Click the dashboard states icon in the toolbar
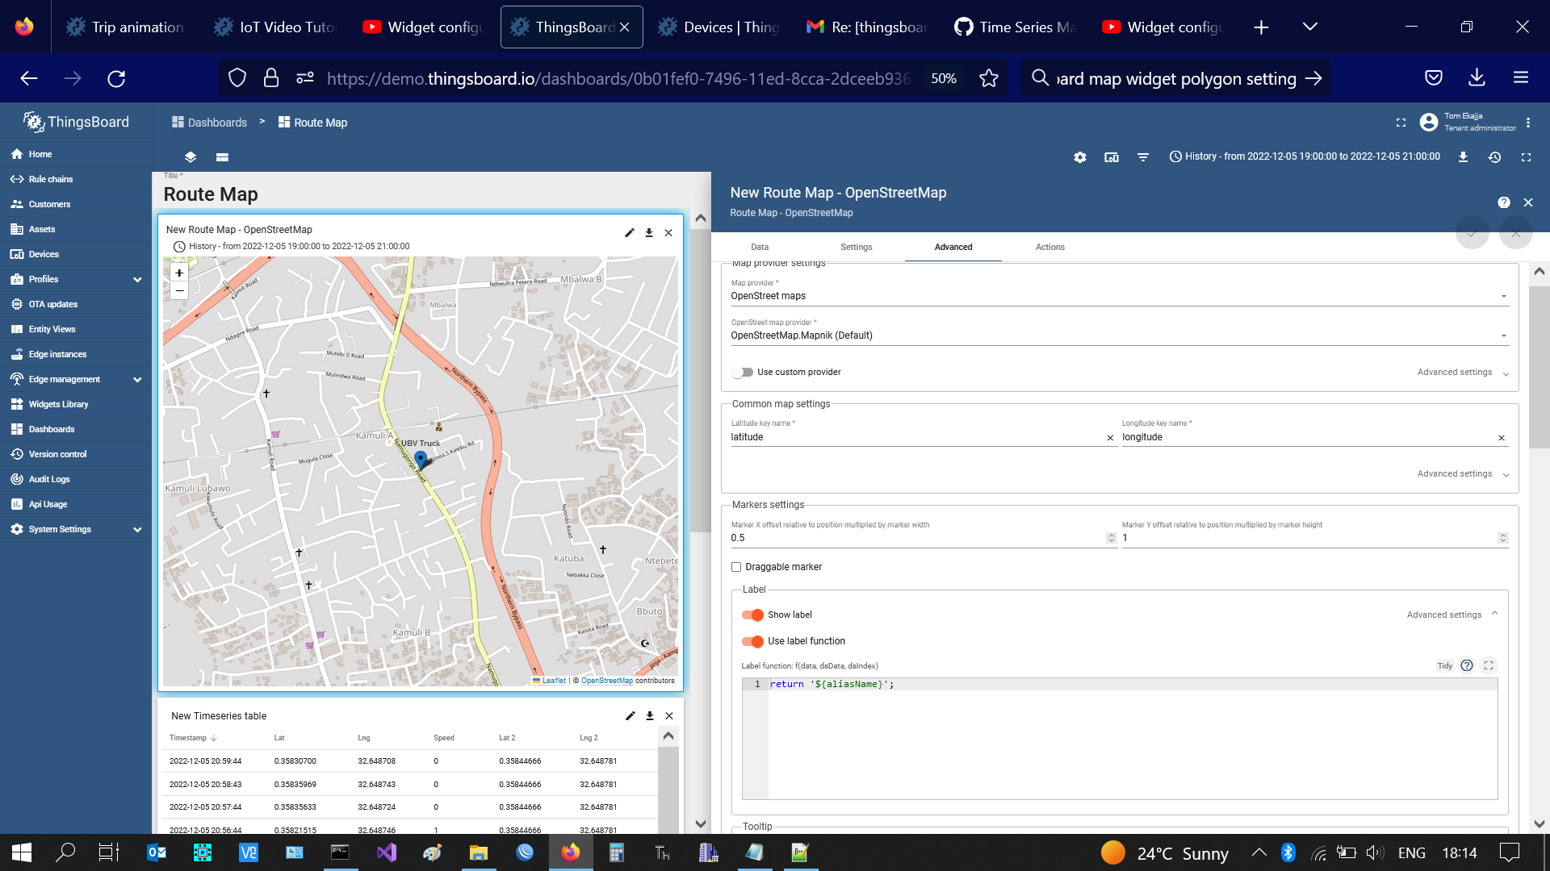 1111,157
